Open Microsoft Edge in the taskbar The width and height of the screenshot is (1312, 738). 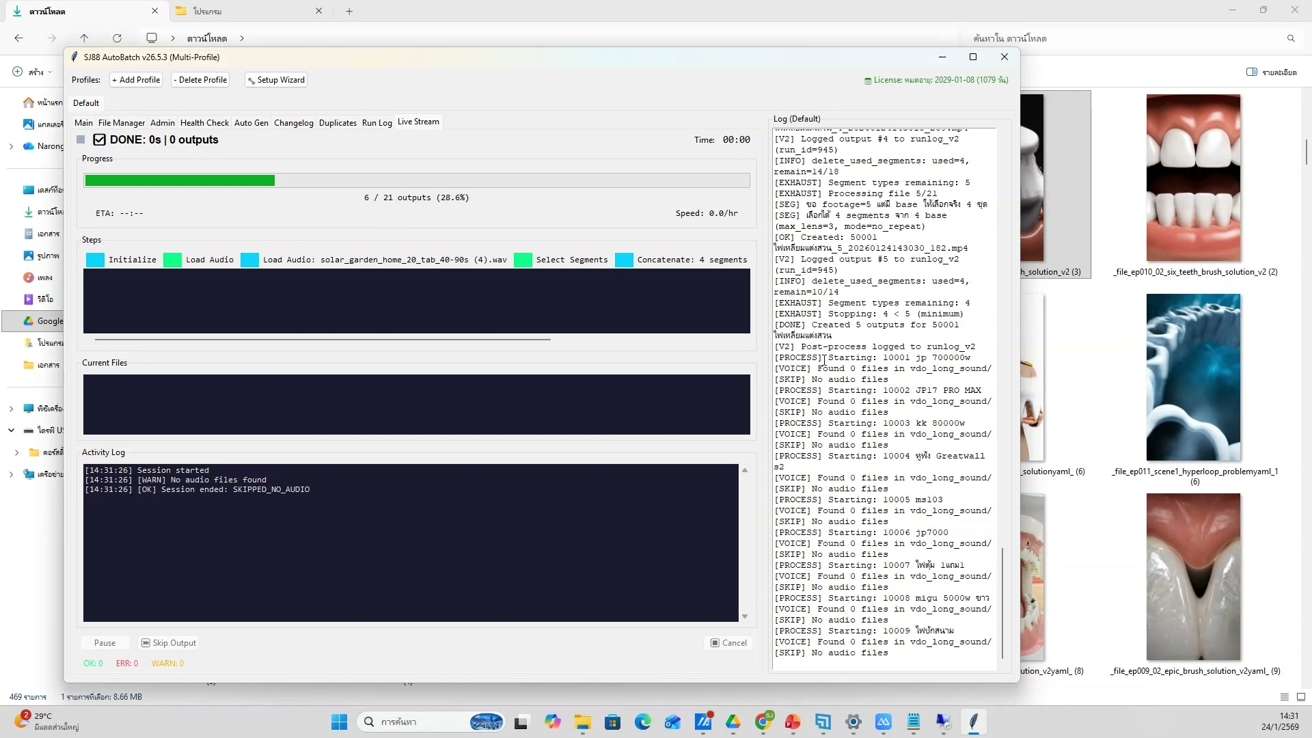pyautogui.click(x=642, y=722)
